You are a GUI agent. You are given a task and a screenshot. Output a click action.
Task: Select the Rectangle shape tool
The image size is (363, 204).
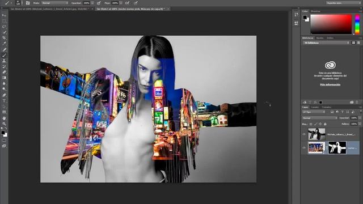pos(4,112)
